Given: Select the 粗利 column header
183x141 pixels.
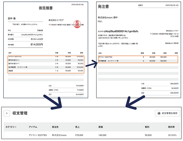Looking at the screenshot, I should (147, 127).
